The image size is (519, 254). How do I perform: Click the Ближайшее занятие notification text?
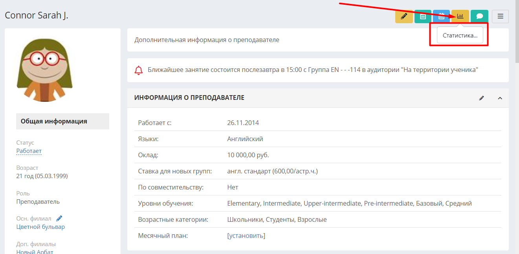click(x=313, y=70)
